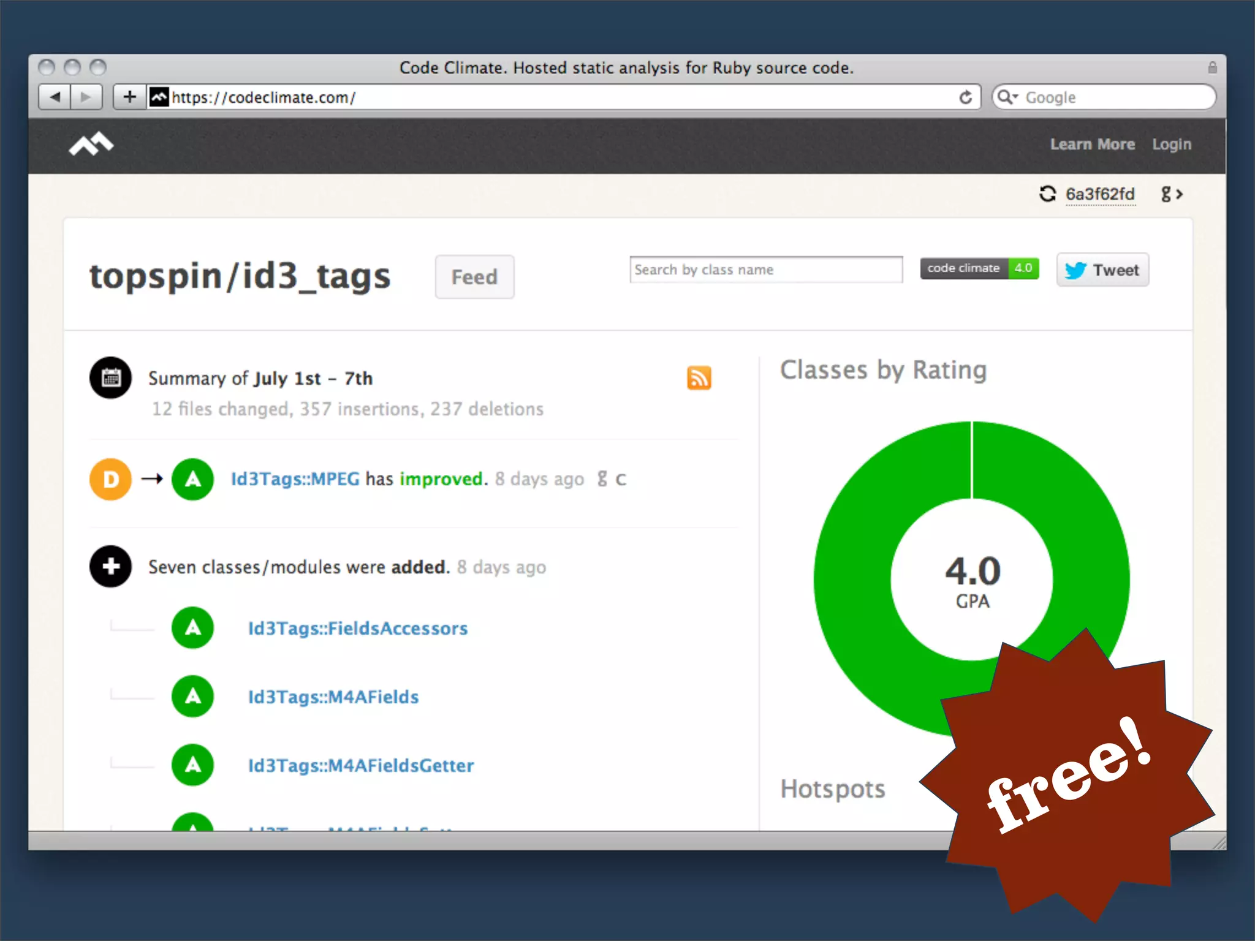The width and height of the screenshot is (1255, 941).
Task: Click the calendar summary icon
Action: [110, 378]
